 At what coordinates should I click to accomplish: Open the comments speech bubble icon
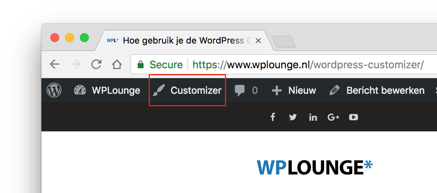click(240, 91)
